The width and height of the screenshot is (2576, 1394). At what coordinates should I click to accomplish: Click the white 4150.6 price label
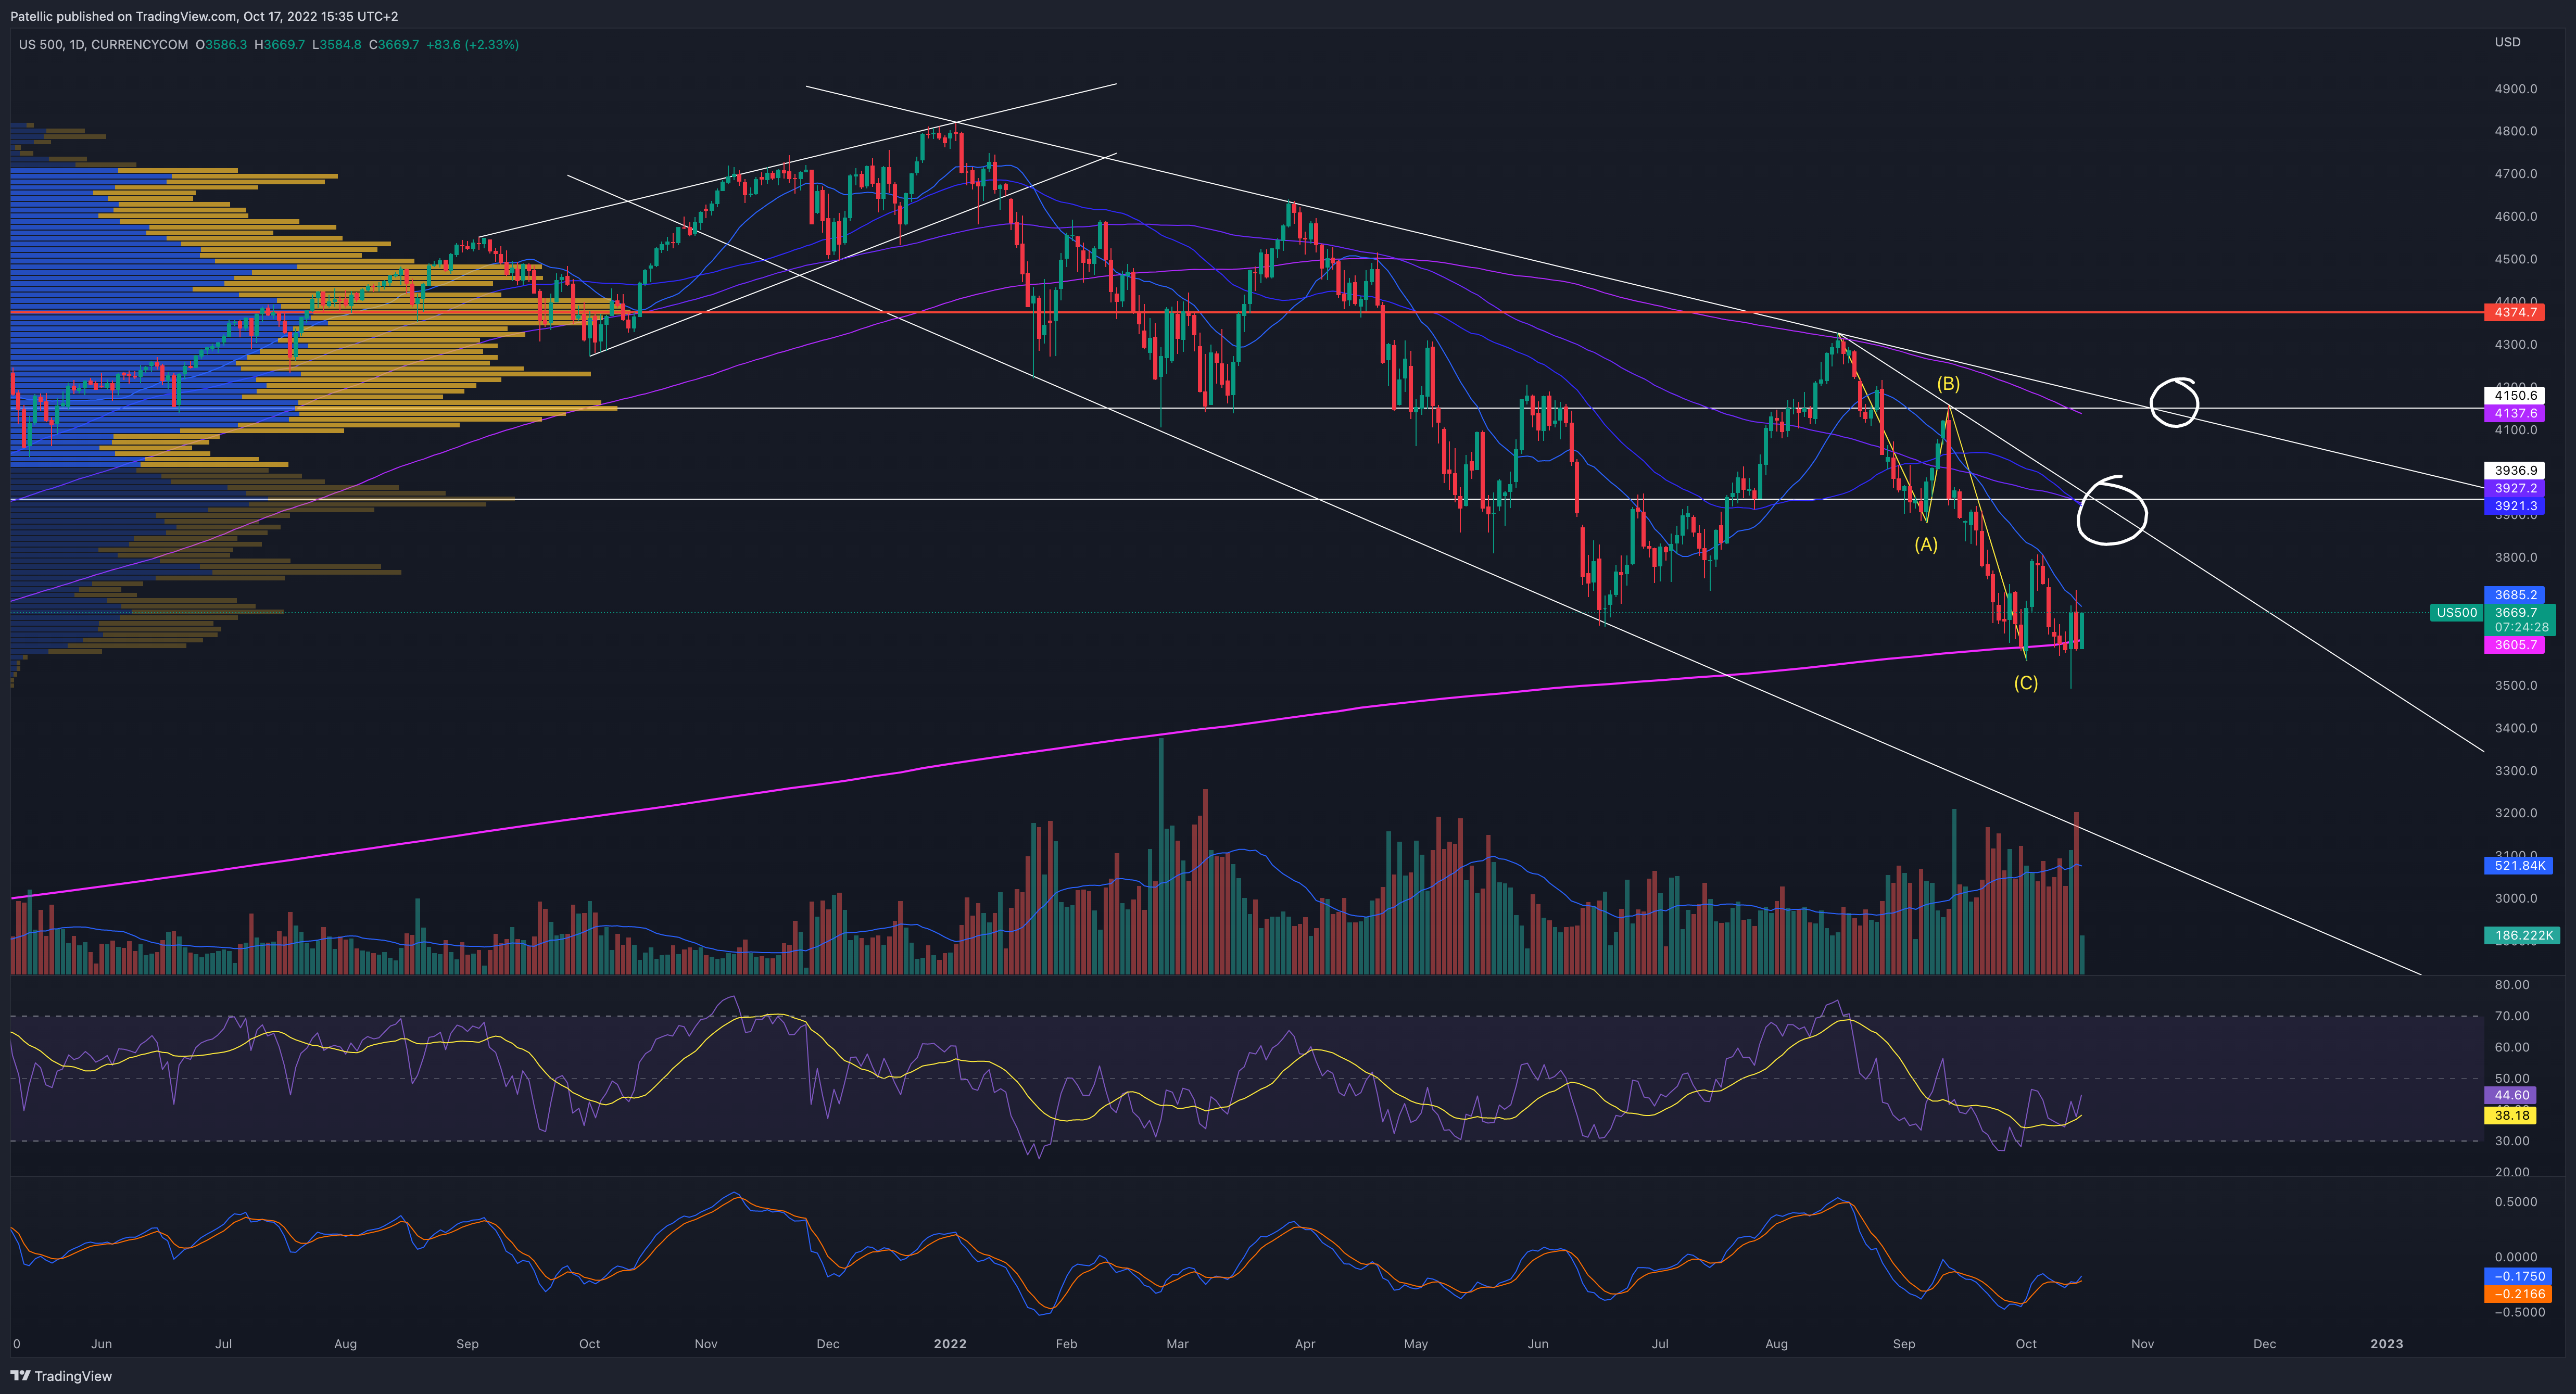[x=2514, y=395]
